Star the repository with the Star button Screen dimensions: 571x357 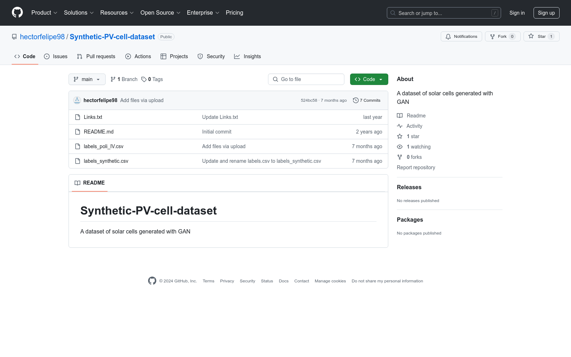pyautogui.click(x=541, y=36)
